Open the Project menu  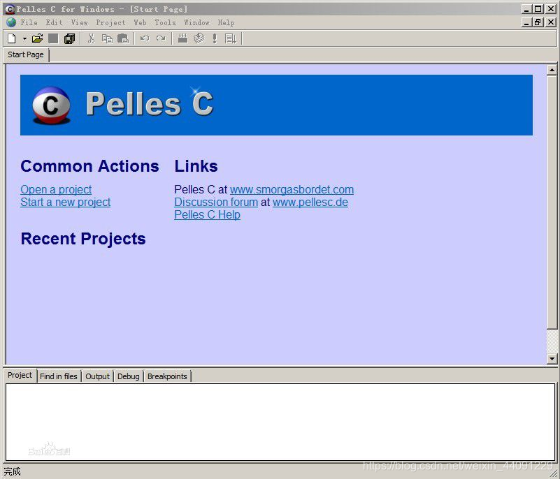(110, 22)
